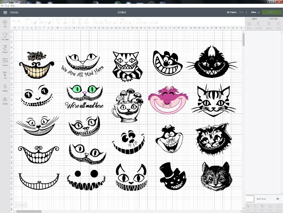
Task: Click the Redo arrow icon
Action: tap(18, 21)
